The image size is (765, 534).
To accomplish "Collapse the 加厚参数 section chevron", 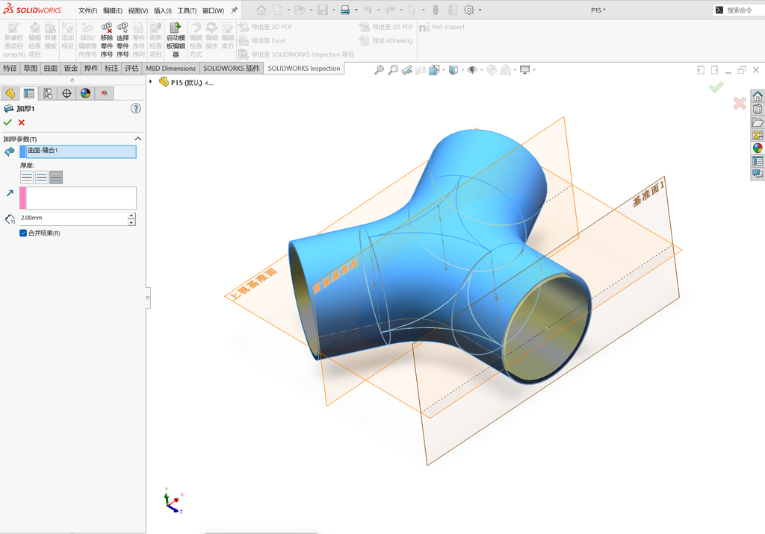I will [138, 139].
